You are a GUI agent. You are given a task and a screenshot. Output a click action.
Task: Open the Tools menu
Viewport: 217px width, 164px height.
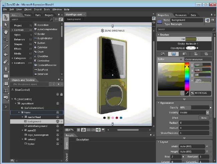click(x=47, y=9)
